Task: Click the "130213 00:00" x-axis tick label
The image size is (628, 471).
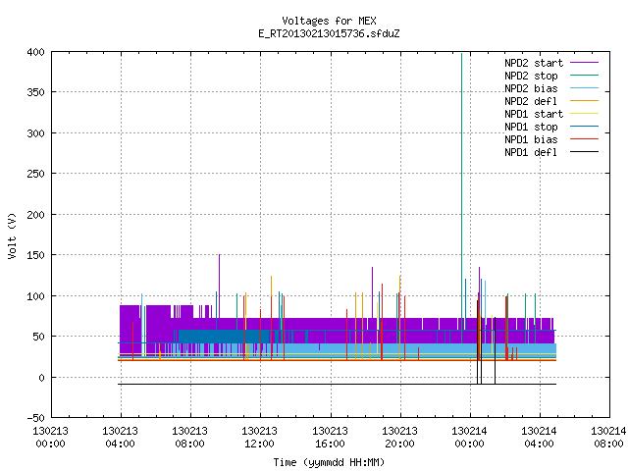Action: point(50,438)
